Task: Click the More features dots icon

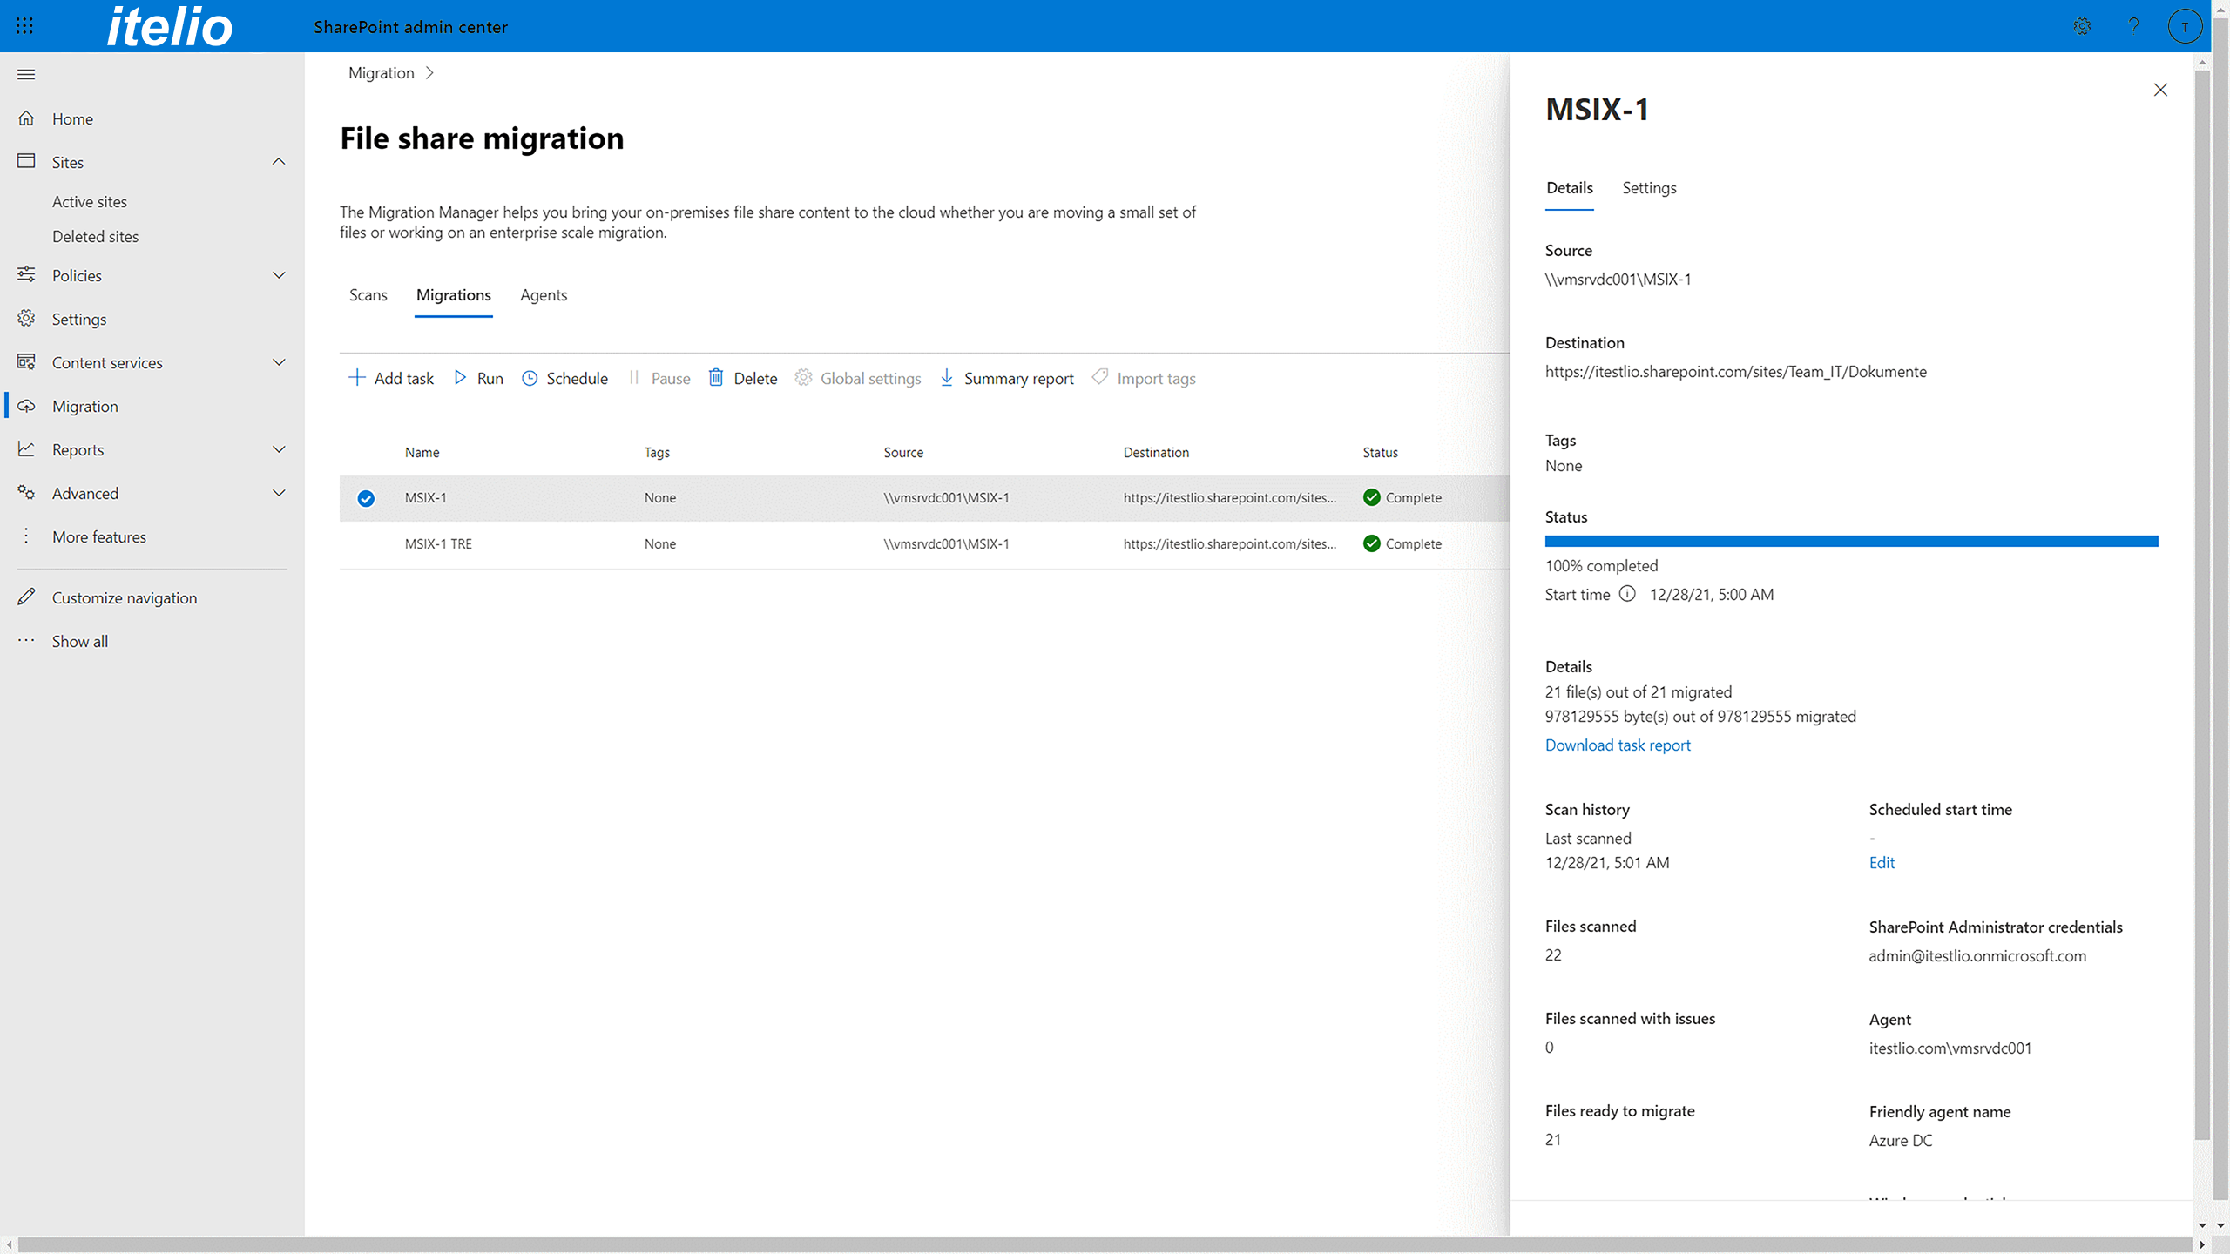Action: 27,536
